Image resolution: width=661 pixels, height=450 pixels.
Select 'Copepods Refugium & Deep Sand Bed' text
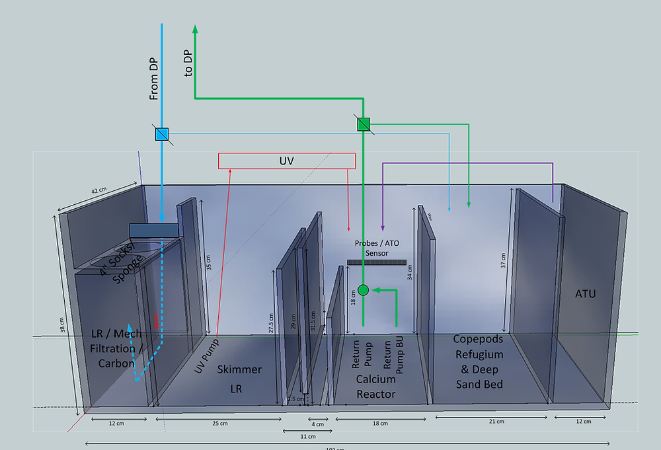pyautogui.click(x=479, y=361)
